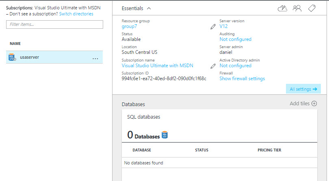Open All settings
The height and width of the screenshot is (181, 329).
click(x=303, y=89)
